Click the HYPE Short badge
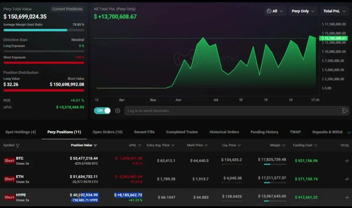Viewport: 352px width, 208px height. (9, 197)
